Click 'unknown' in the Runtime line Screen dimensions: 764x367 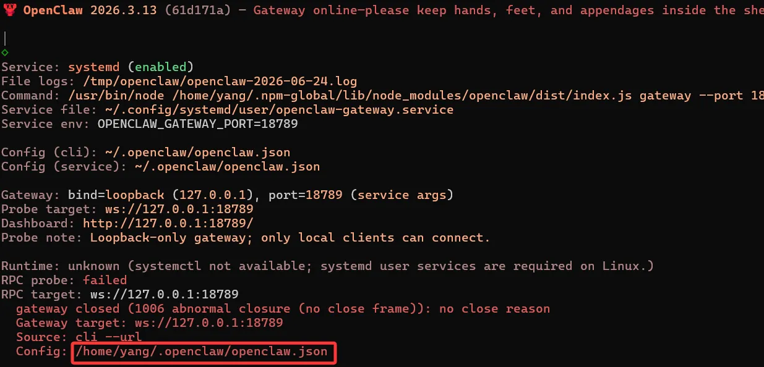click(94, 266)
